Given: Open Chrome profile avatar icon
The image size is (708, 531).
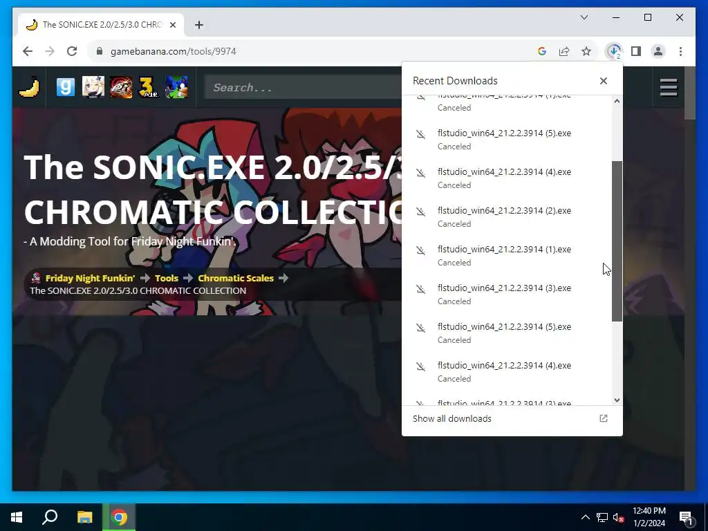Looking at the screenshot, I should (658, 51).
